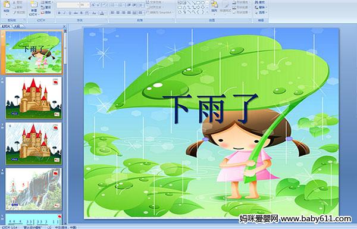
Task: Switch to the Slides tab in side pane
Action: (6, 26)
